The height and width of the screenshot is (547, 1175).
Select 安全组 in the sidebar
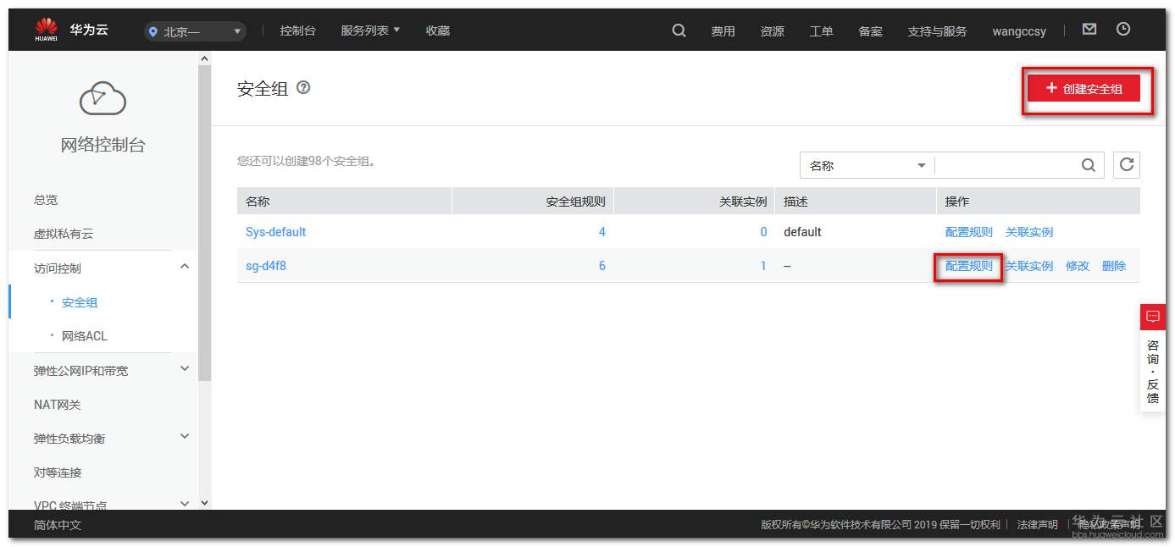tap(80, 302)
